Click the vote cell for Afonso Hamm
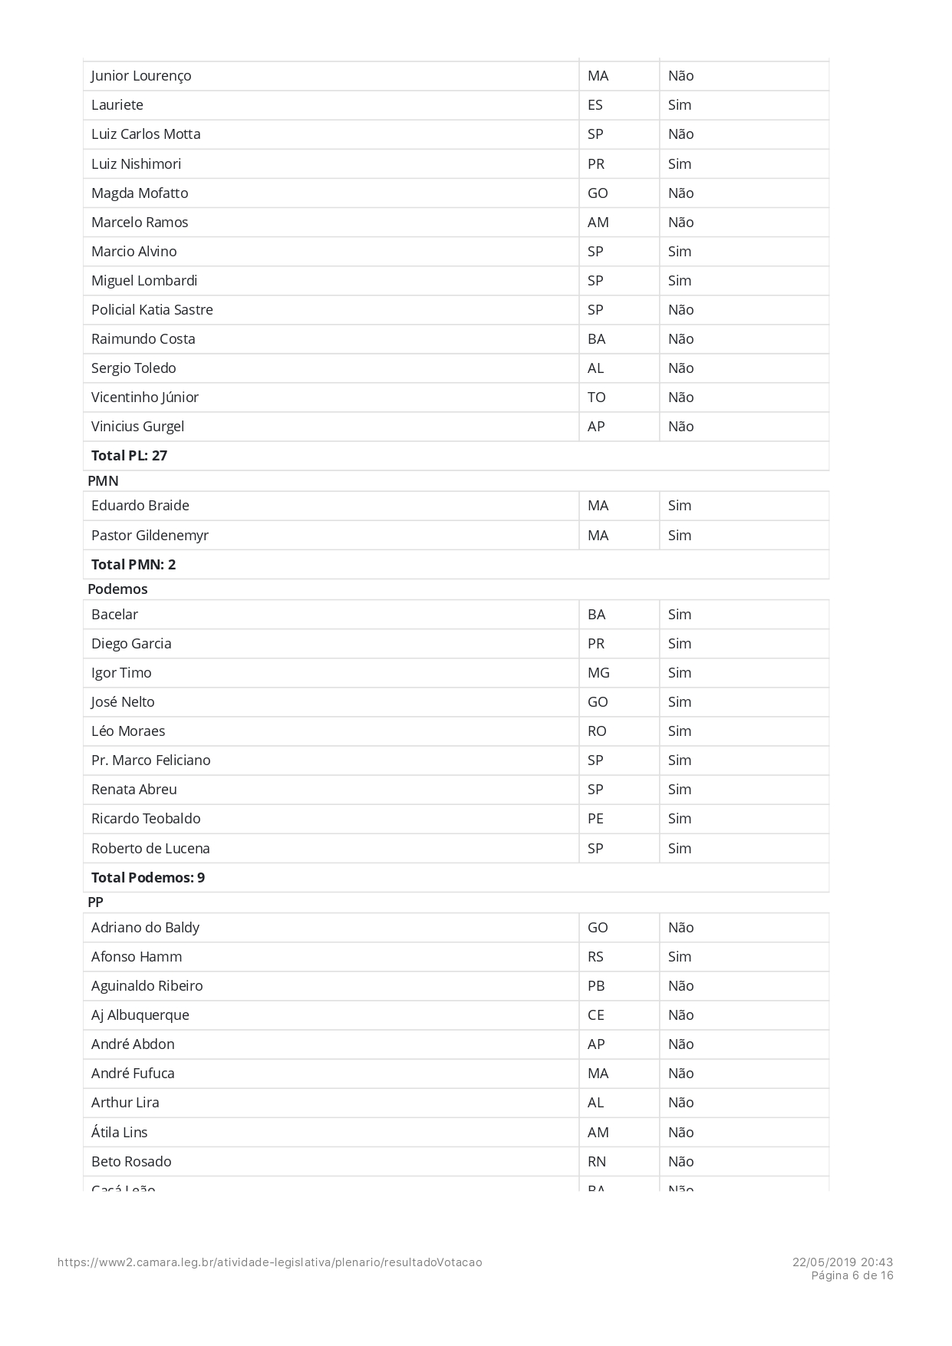The height and width of the screenshot is (1346, 952). [x=680, y=957]
